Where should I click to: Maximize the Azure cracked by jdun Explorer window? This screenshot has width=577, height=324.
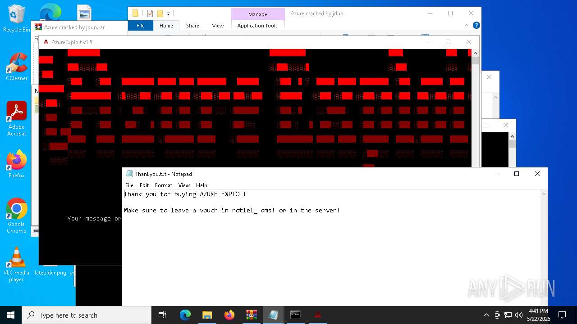point(450,13)
